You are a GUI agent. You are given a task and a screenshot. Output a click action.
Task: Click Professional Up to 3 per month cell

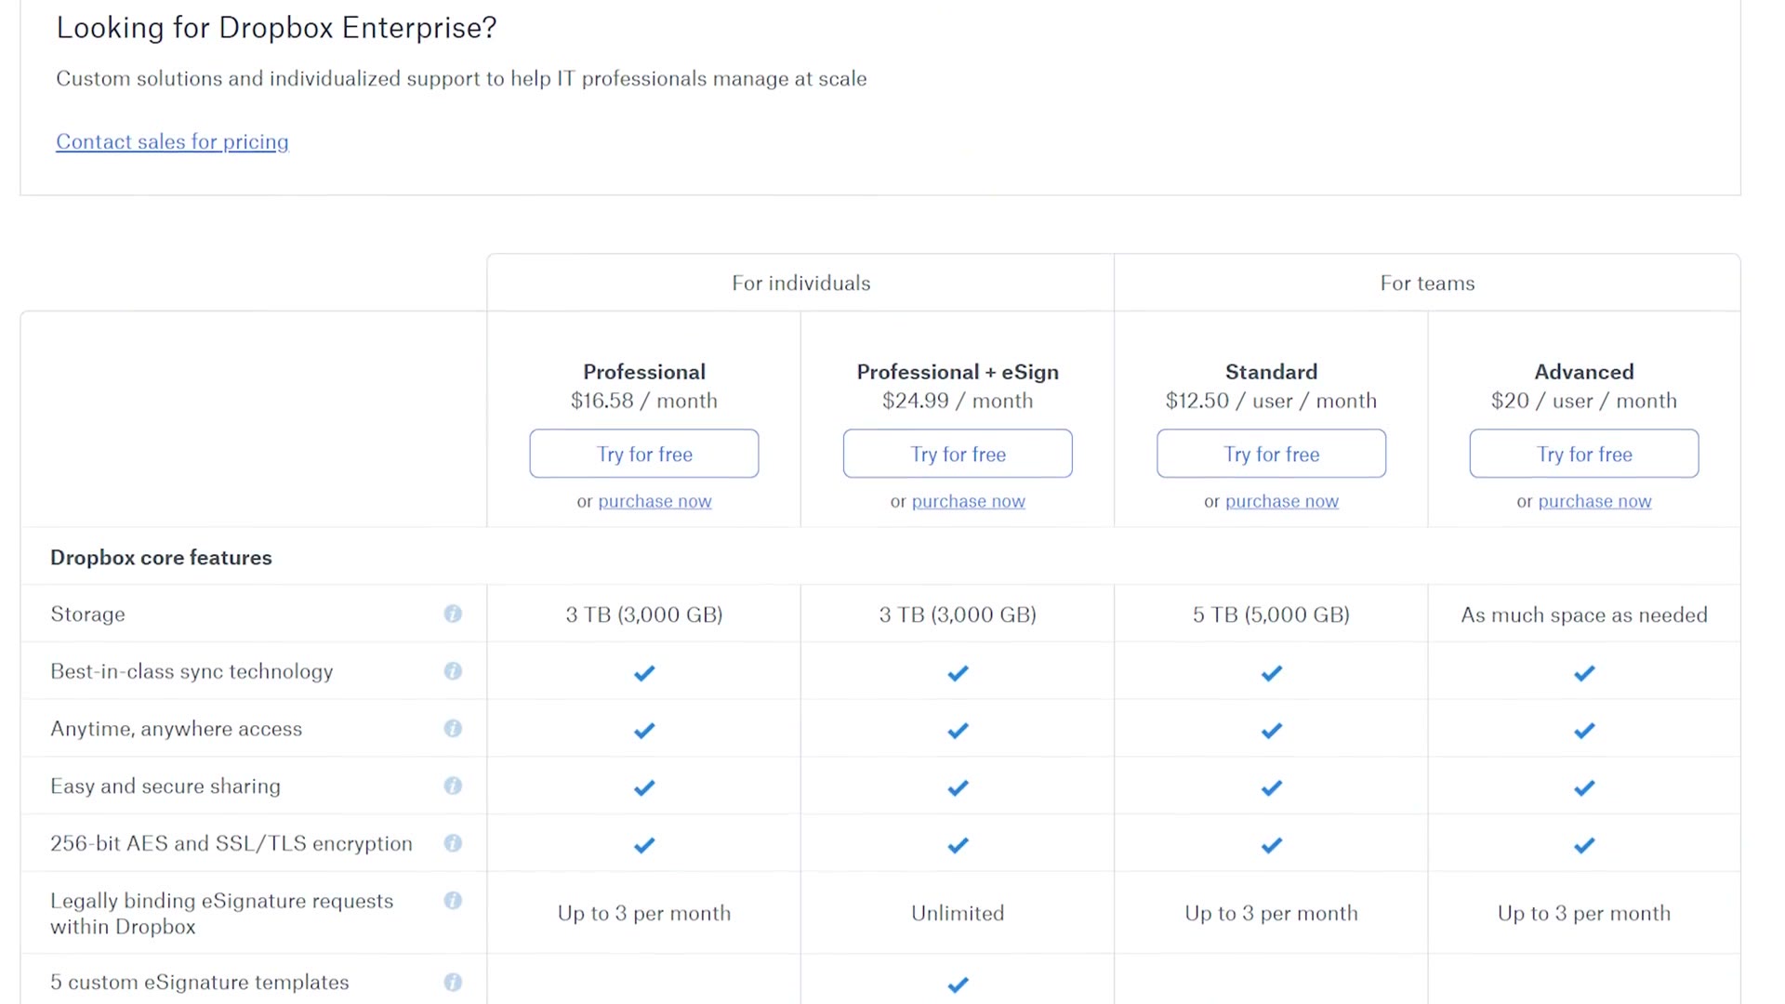644,913
